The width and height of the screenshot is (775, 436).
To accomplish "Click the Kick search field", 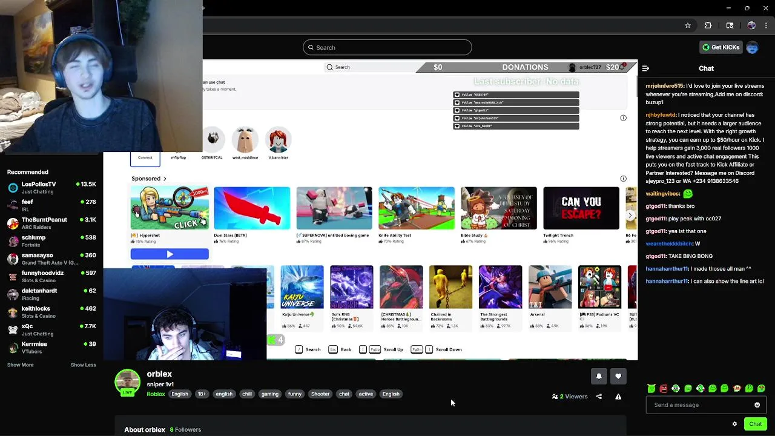I will [387, 47].
